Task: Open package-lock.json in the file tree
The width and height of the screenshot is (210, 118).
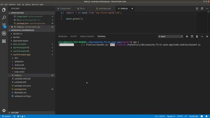Action: tap(23, 86)
